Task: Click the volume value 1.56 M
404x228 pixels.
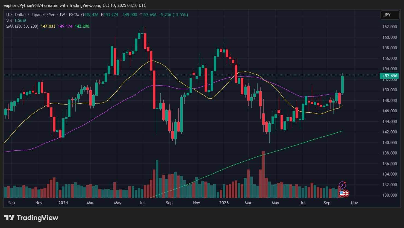Action: 20,21
